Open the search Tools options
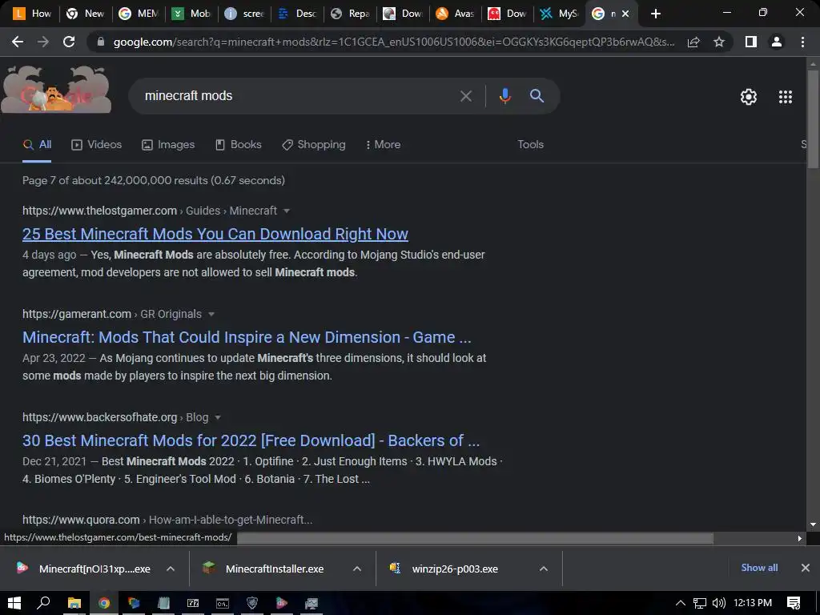Viewport: 820px width, 615px height. click(x=530, y=144)
